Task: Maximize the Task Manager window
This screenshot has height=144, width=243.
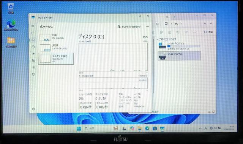Action: (x=140, y=16)
